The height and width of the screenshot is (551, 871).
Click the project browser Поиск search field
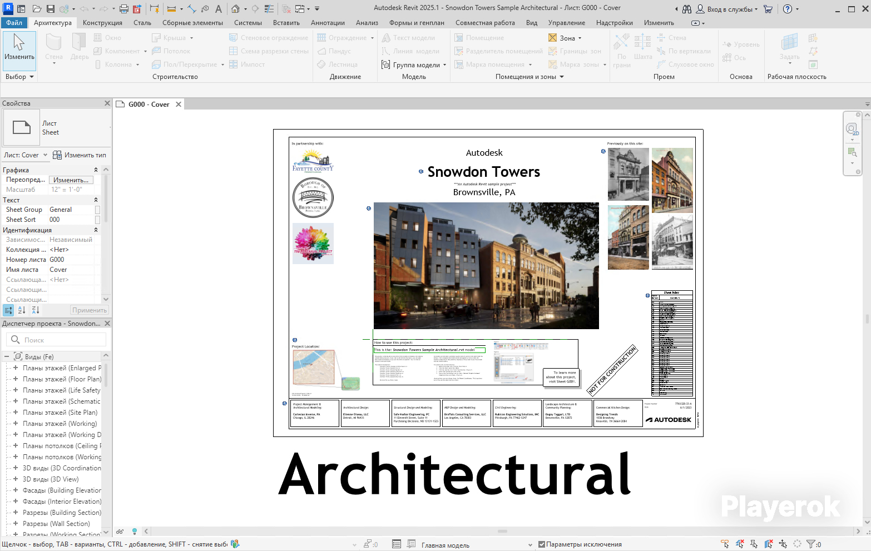click(56, 340)
